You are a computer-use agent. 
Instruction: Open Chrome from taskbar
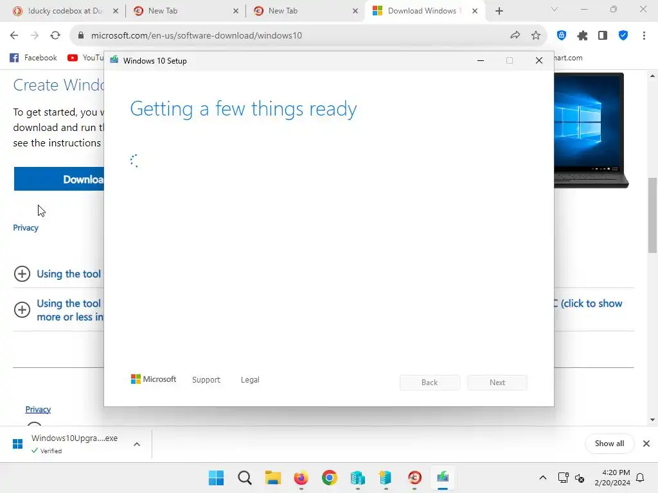[x=330, y=478]
